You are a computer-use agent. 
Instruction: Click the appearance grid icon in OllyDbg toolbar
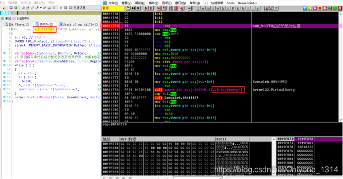click(x=271, y=8)
